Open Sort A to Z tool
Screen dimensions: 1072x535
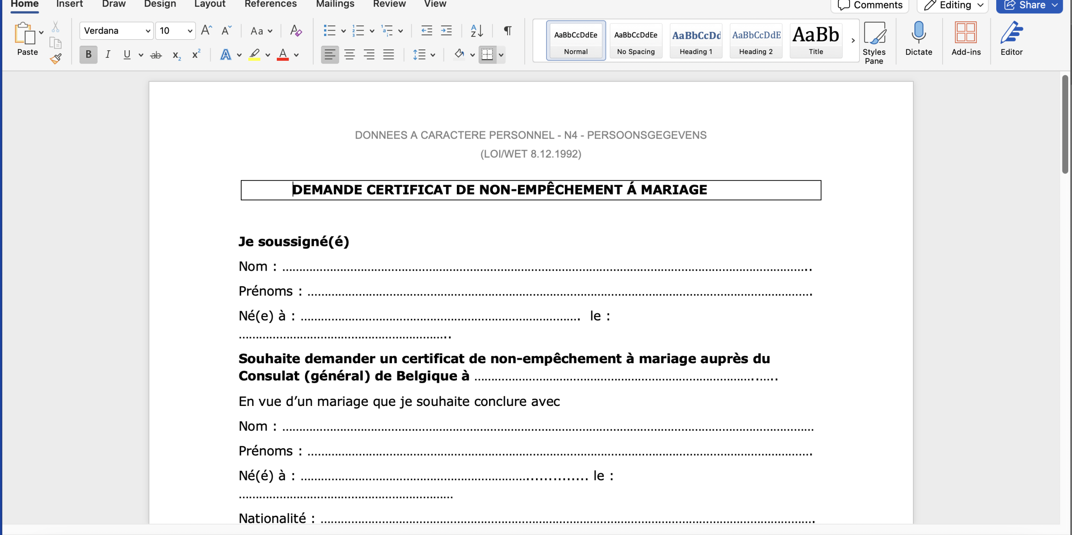[x=477, y=31]
